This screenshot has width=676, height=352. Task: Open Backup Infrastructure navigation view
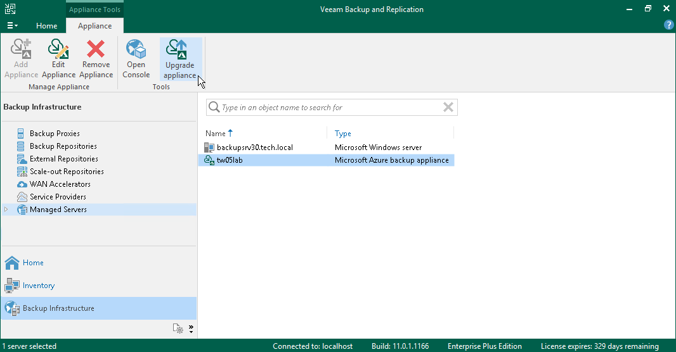(x=99, y=308)
